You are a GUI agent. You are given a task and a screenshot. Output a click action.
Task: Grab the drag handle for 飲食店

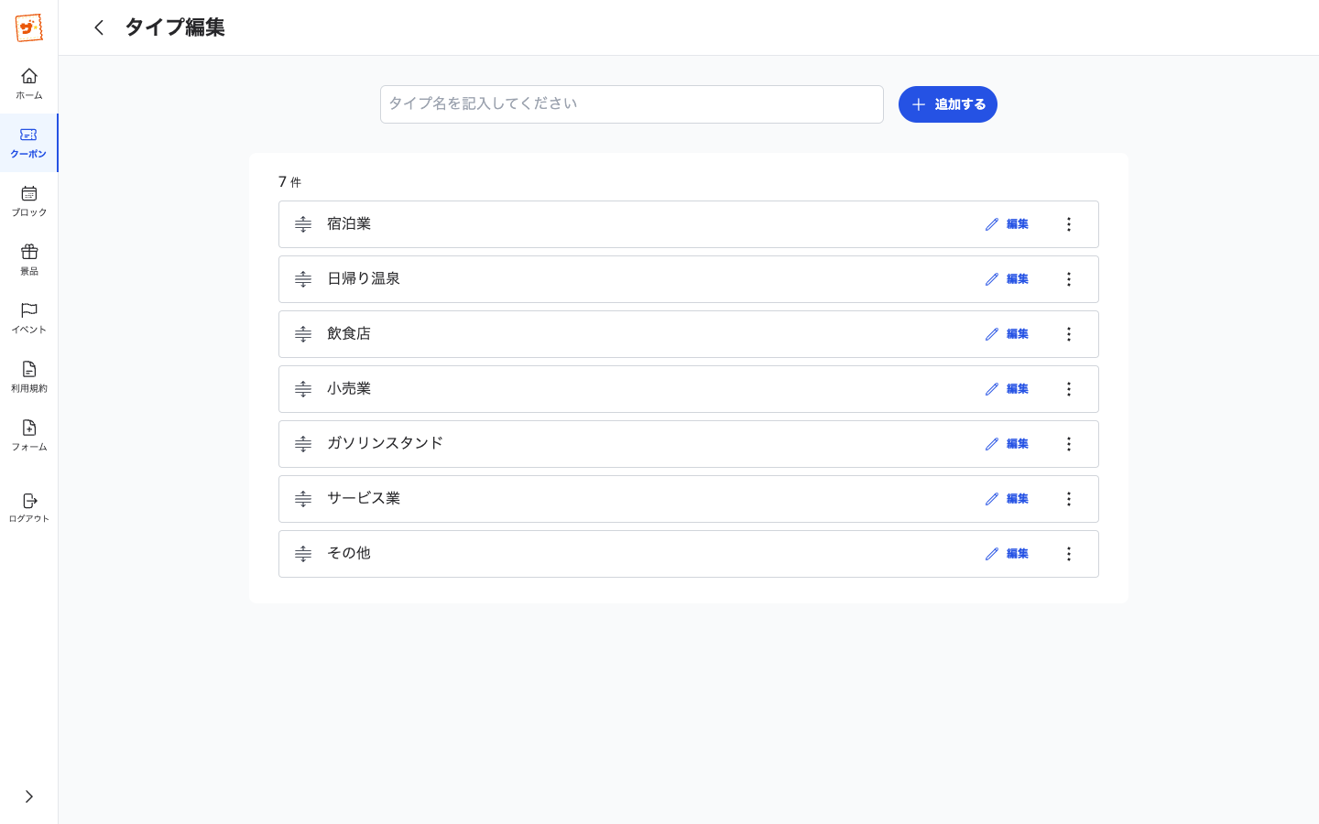pos(303,334)
